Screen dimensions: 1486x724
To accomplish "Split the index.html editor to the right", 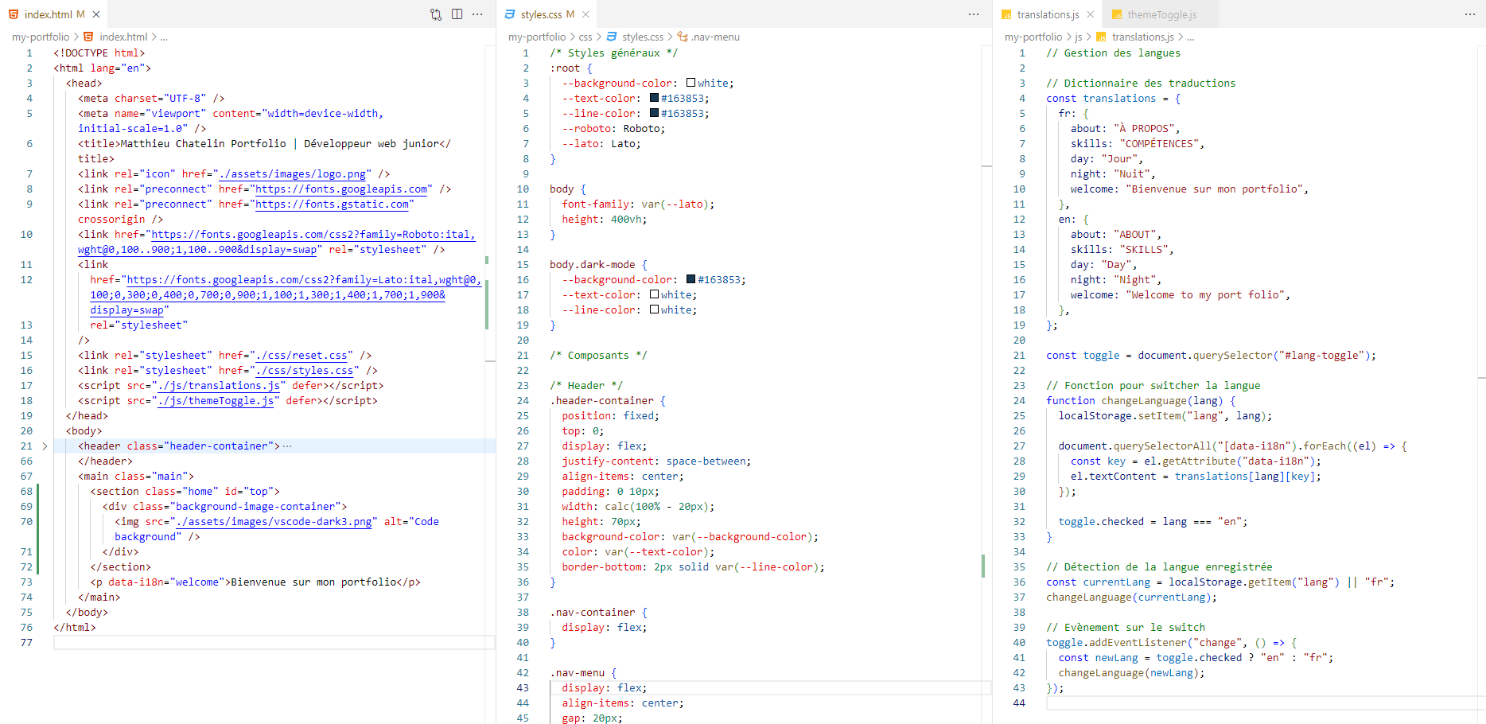I will (x=457, y=14).
